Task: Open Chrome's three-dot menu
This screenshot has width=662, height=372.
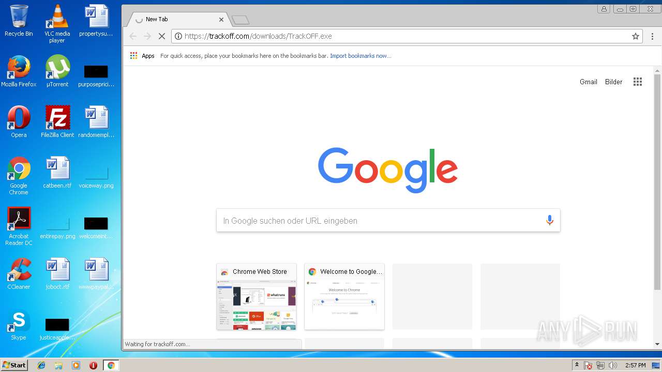Action: coord(652,36)
